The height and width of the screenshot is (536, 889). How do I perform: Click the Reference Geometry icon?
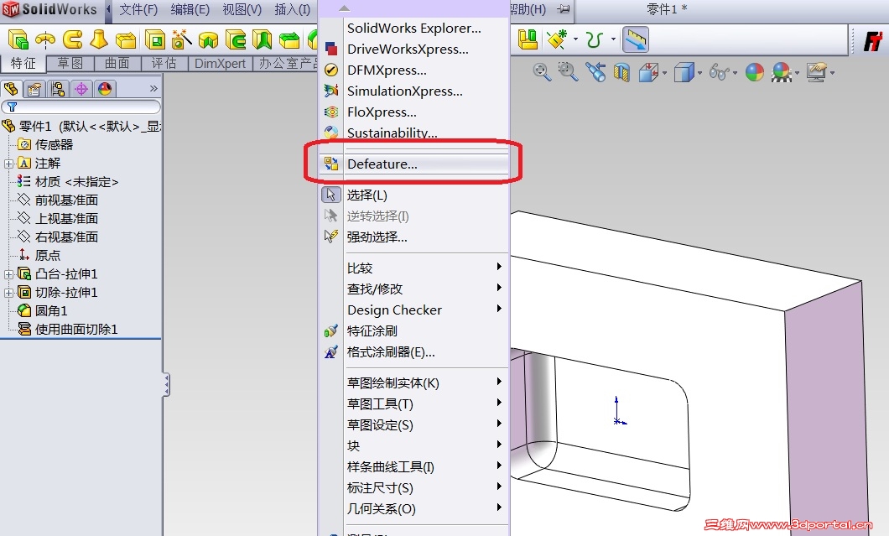(x=557, y=39)
